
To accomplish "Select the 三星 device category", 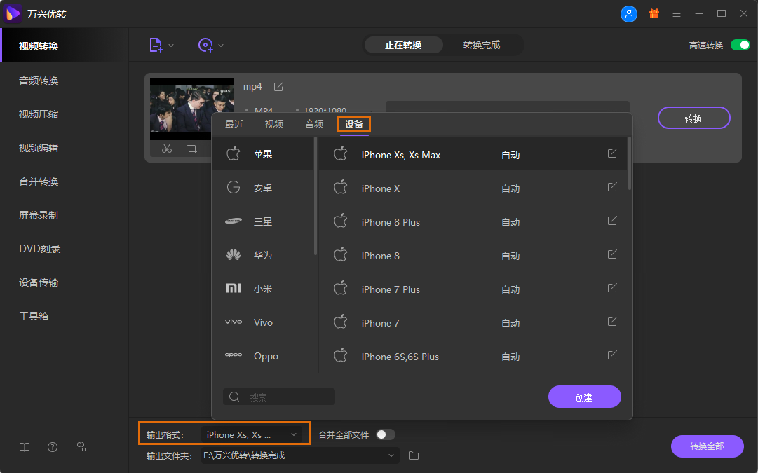I will point(262,221).
